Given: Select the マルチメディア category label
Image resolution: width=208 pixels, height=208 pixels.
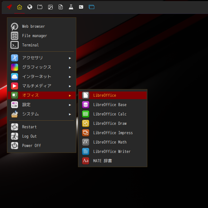Looking at the screenshot, I should click(37, 86).
